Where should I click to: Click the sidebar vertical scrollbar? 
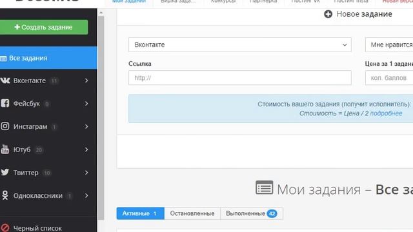pyautogui.click(x=101, y=118)
